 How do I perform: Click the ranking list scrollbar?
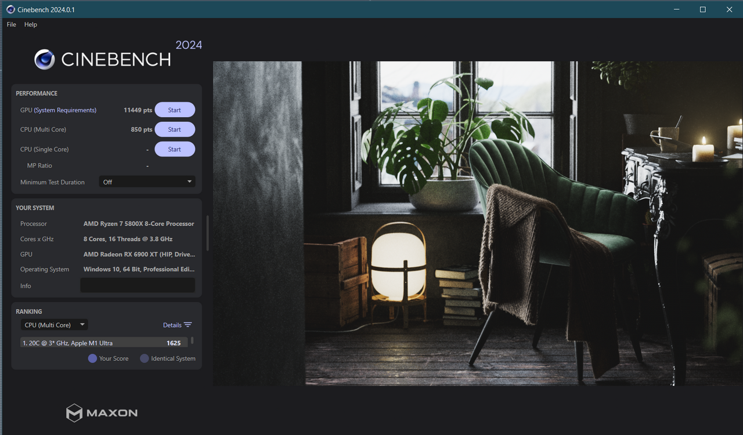[x=192, y=341]
